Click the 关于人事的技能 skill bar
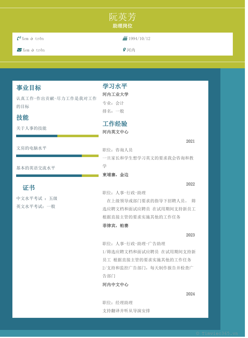 click(x=57, y=136)
